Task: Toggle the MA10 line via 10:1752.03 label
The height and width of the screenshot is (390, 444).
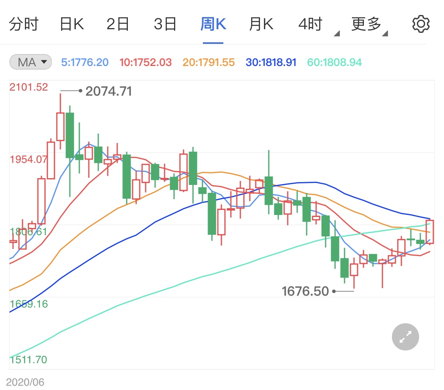Action: 145,62
